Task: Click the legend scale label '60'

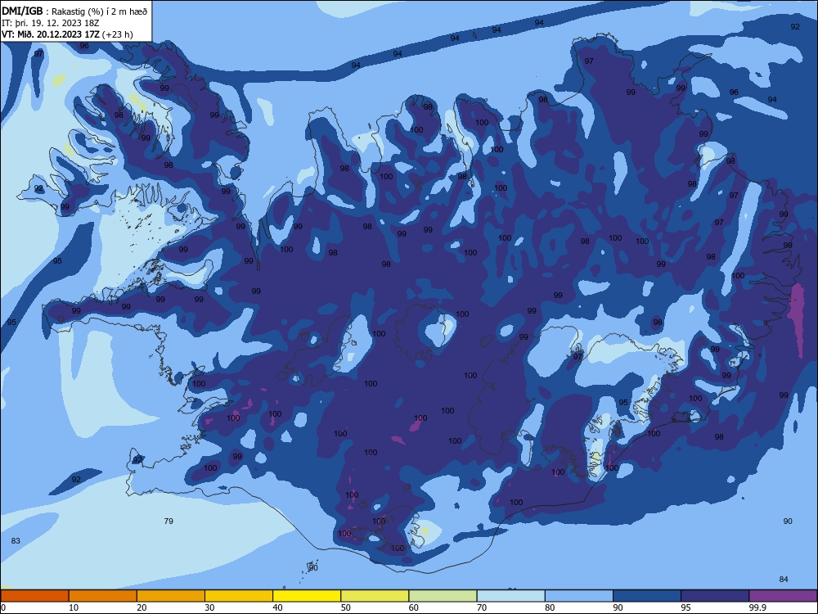Action: click(414, 607)
